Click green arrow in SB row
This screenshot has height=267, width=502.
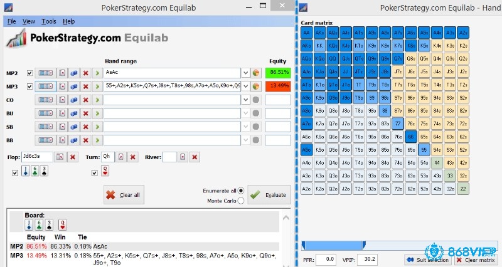click(x=97, y=127)
